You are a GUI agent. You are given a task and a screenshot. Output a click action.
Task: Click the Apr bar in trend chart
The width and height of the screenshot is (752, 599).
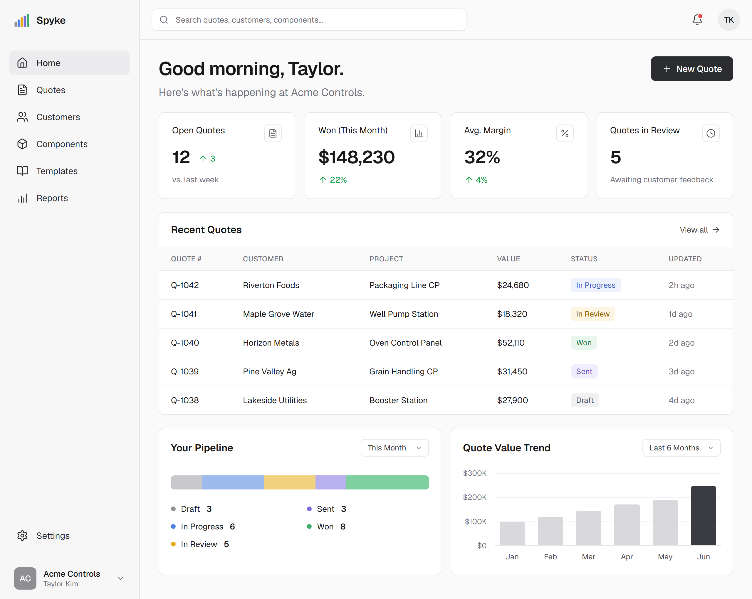[627, 525]
